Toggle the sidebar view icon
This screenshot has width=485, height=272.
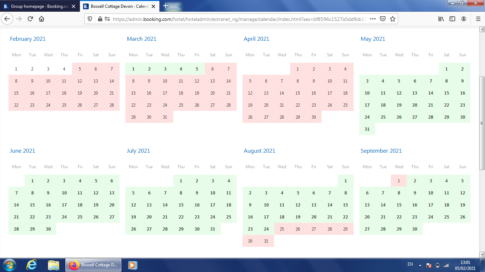tap(452, 19)
